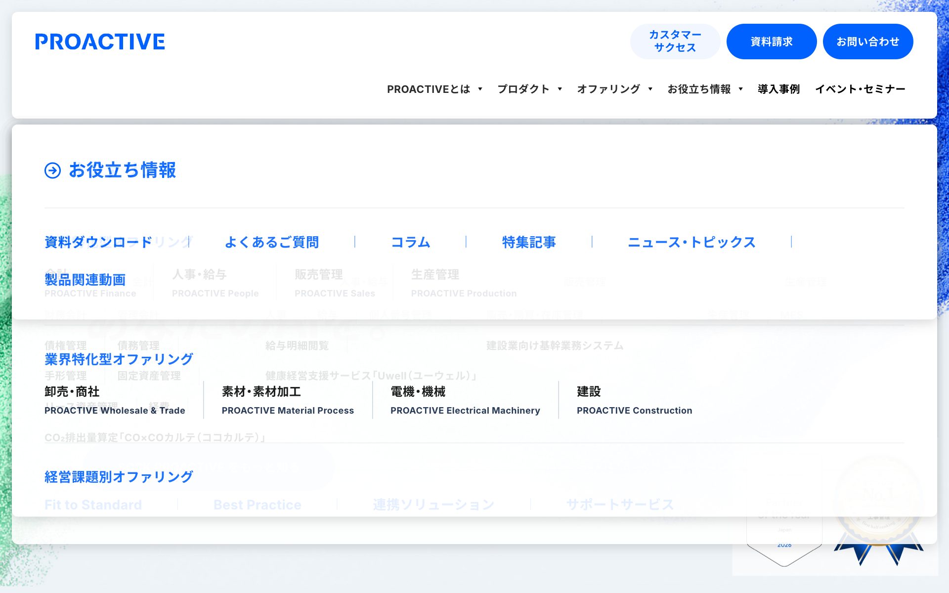The height and width of the screenshot is (593, 949).
Task: Select 素材・素材加工 Material Process
Action: (x=288, y=401)
